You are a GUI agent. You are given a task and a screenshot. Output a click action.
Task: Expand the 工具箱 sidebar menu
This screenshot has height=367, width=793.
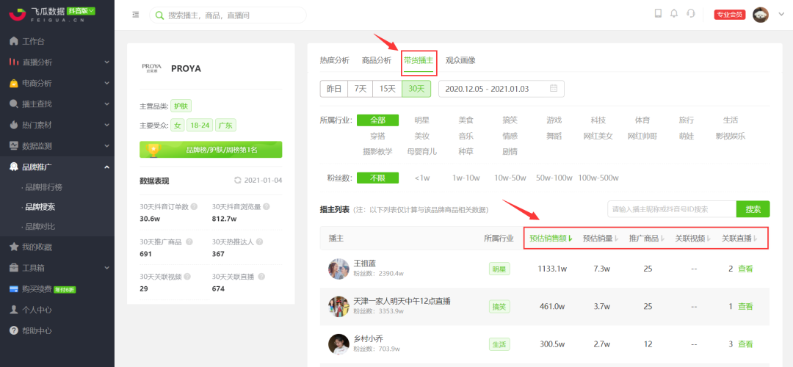(x=106, y=268)
